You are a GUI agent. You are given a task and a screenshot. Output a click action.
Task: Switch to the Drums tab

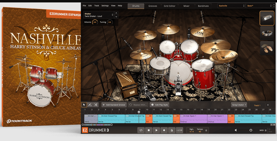pos(136,6)
